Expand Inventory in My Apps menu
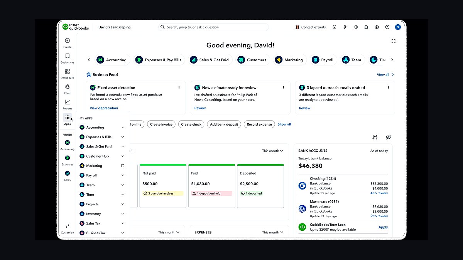 point(123,214)
